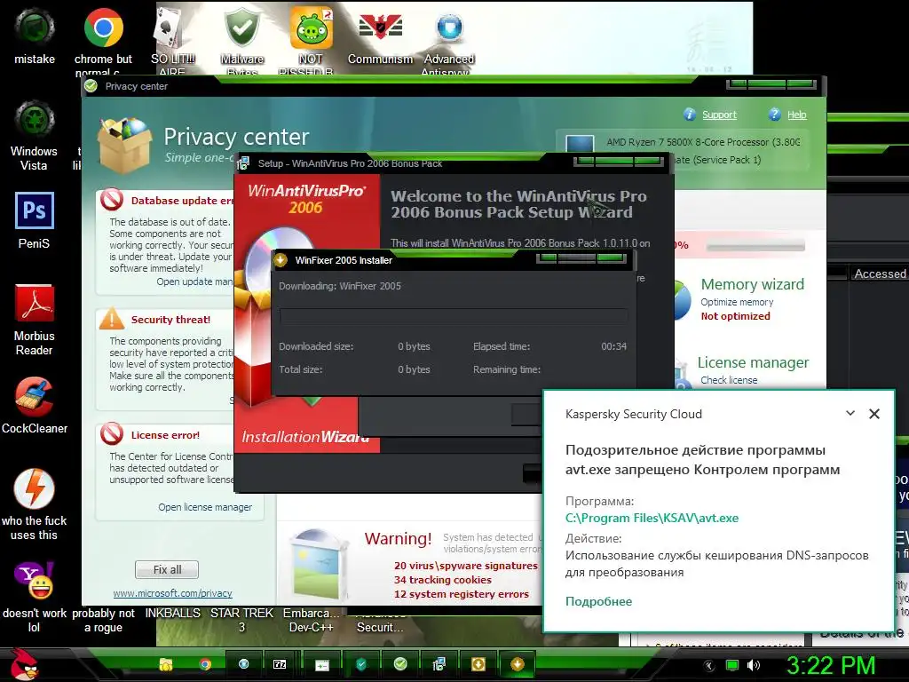Click the Fix all button

click(167, 569)
